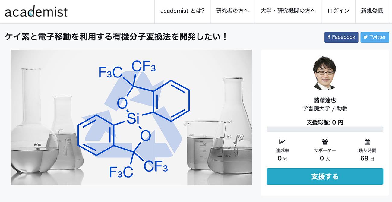This screenshot has width=392, height=202.
Task: Click the supporters group icon
Action: click(x=325, y=142)
